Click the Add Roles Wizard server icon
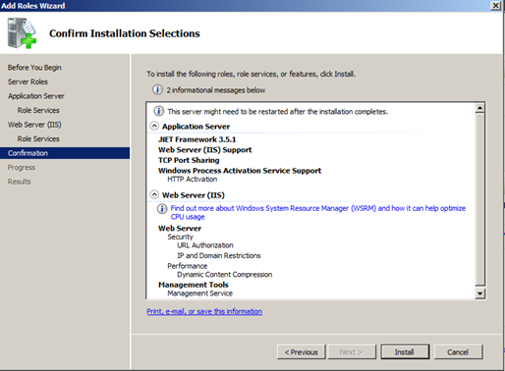The height and width of the screenshot is (371, 505). [x=22, y=33]
